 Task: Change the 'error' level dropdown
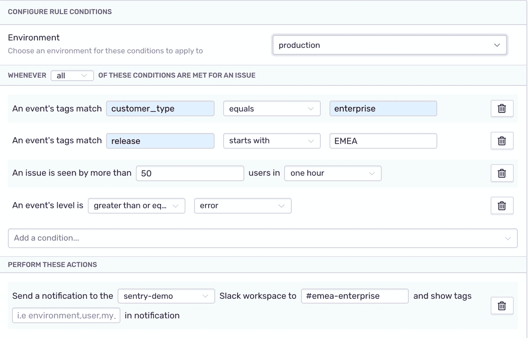tap(242, 206)
